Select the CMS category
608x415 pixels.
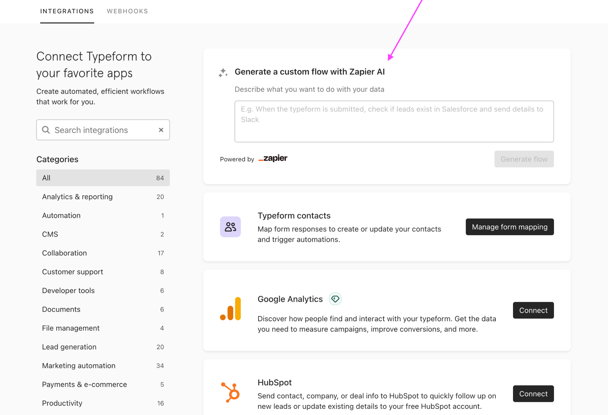[x=103, y=234]
